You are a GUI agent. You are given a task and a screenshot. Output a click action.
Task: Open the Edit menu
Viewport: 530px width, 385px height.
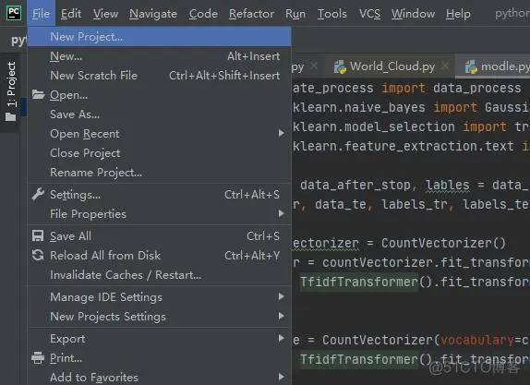pyautogui.click(x=71, y=14)
